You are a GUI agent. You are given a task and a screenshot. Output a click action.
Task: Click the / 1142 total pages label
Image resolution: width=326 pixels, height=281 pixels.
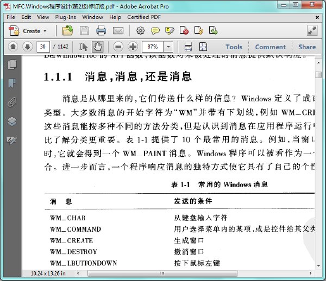pyautogui.click(x=61, y=47)
